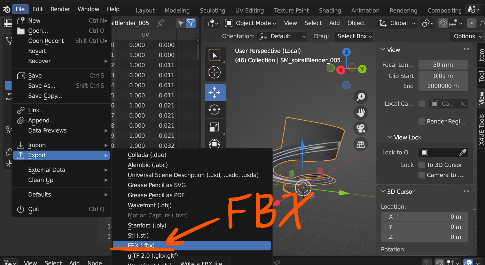Open the Drag Select Box dropdown
This screenshot has height=265, width=485.
[353, 36]
